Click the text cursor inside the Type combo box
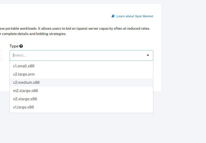 point(13,55)
